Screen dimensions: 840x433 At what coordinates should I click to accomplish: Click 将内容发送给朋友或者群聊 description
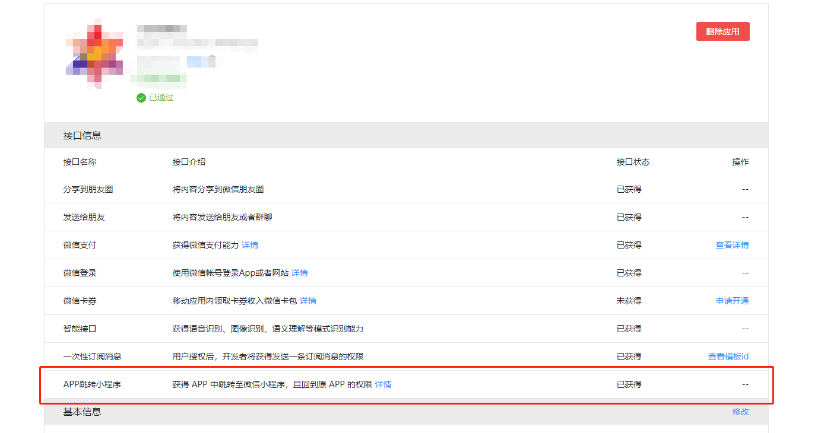223,217
